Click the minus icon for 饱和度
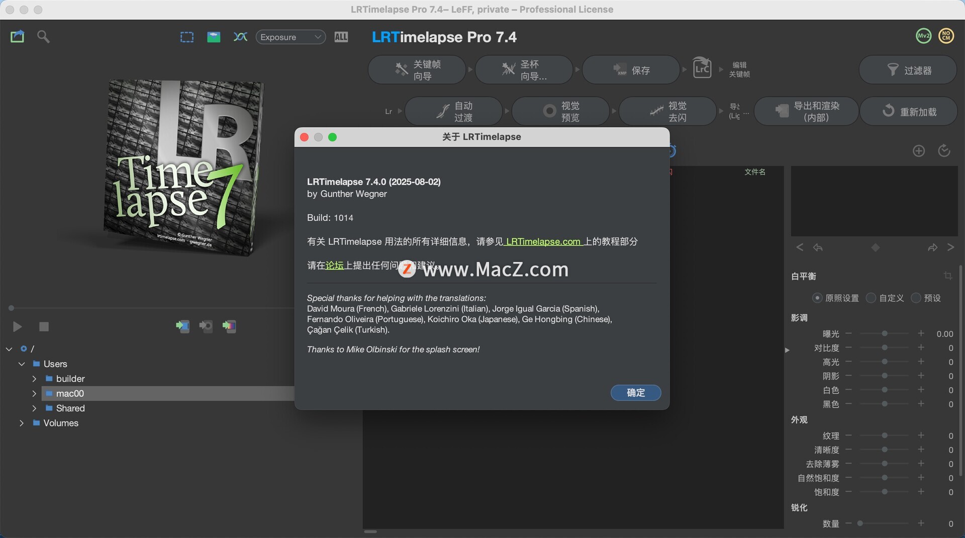This screenshot has width=965, height=538. pos(848,491)
